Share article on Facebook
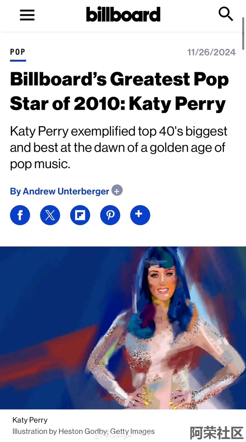The height and width of the screenshot is (442, 246). (x=20, y=215)
